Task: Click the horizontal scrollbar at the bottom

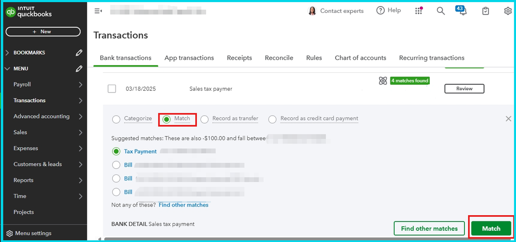Action: click(308, 239)
